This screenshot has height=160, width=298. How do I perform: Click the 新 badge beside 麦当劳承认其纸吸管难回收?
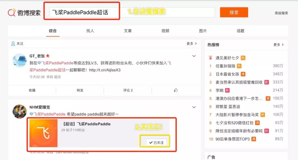click(267, 82)
